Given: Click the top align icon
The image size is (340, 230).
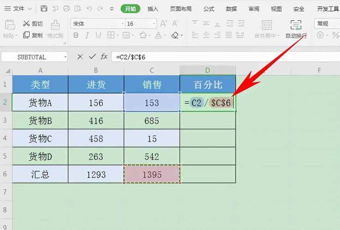Looking at the screenshot, I should tap(195, 23).
